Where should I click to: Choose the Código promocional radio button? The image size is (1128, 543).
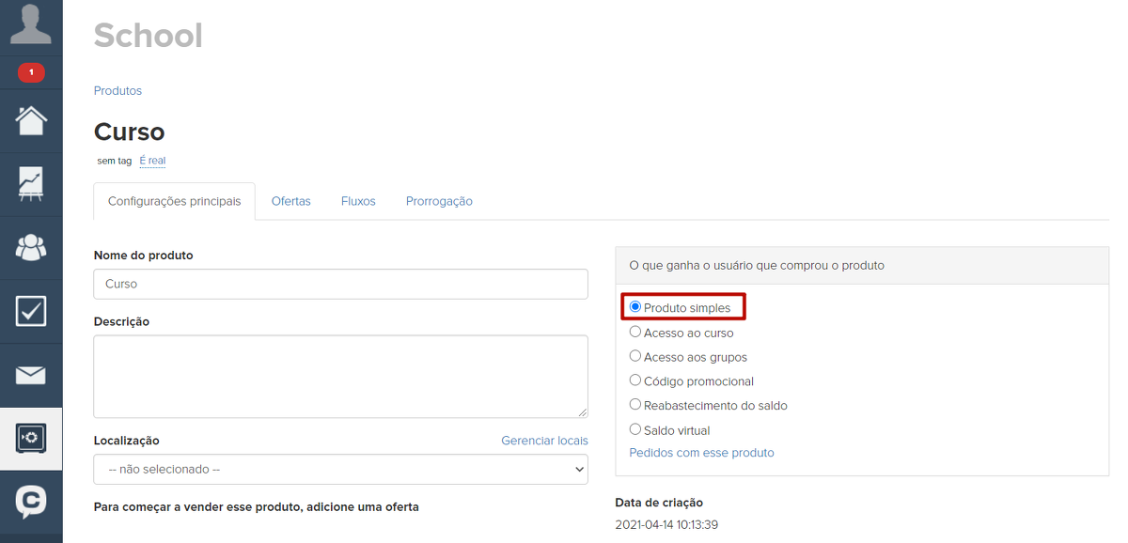coord(635,380)
